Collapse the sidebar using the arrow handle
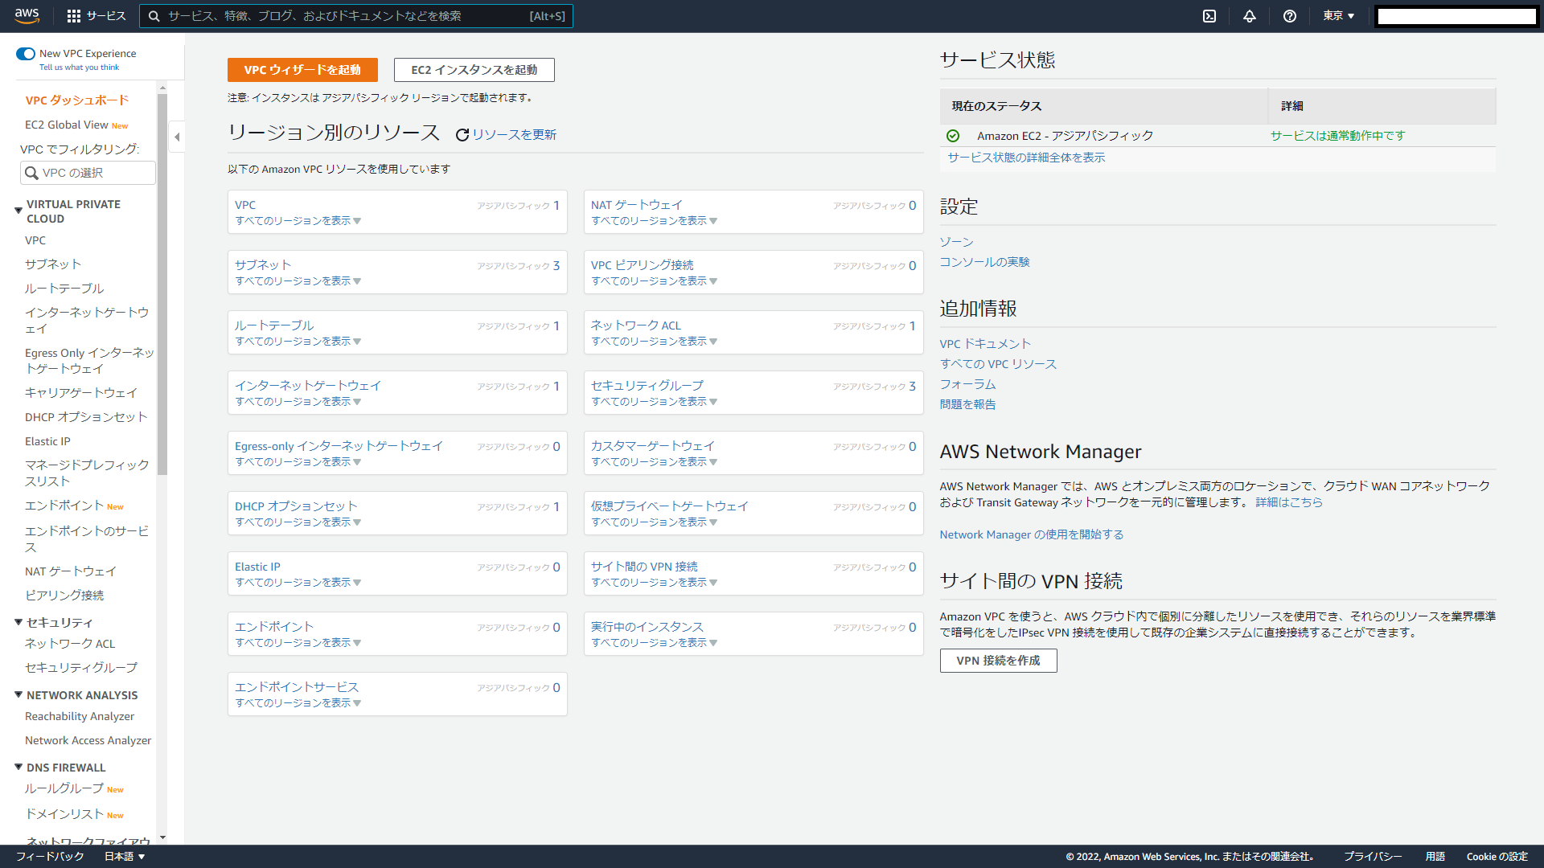Screen dimensions: 1544x868 click(177, 137)
